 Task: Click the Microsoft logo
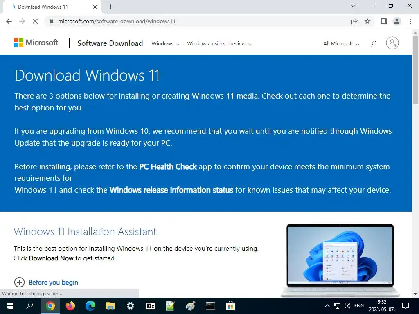(x=36, y=43)
